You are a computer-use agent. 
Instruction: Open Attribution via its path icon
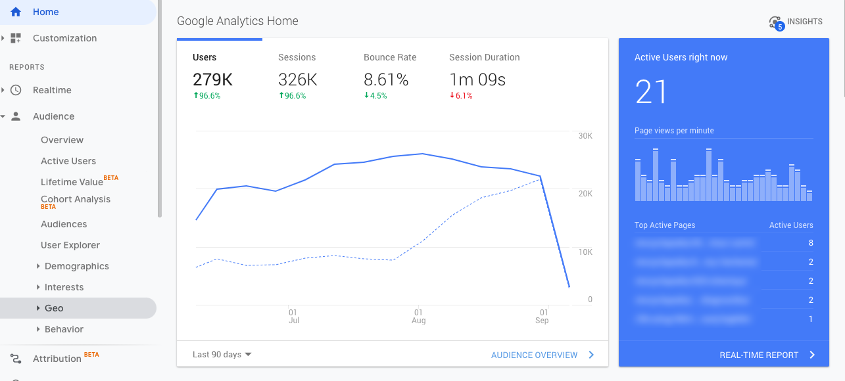(x=16, y=359)
